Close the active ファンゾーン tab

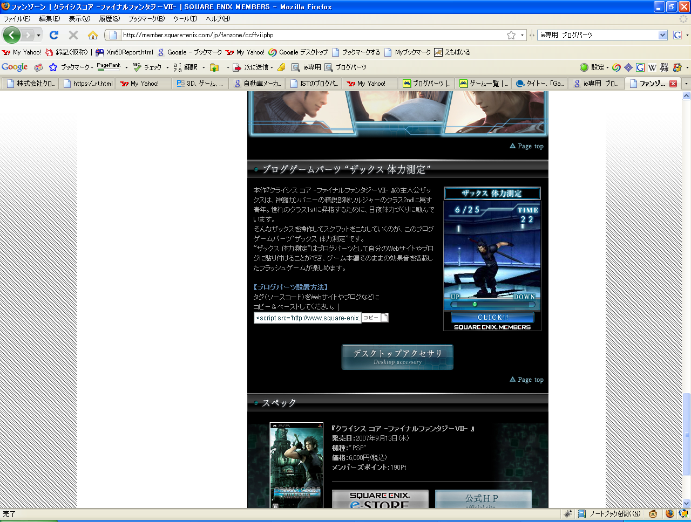(673, 84)
